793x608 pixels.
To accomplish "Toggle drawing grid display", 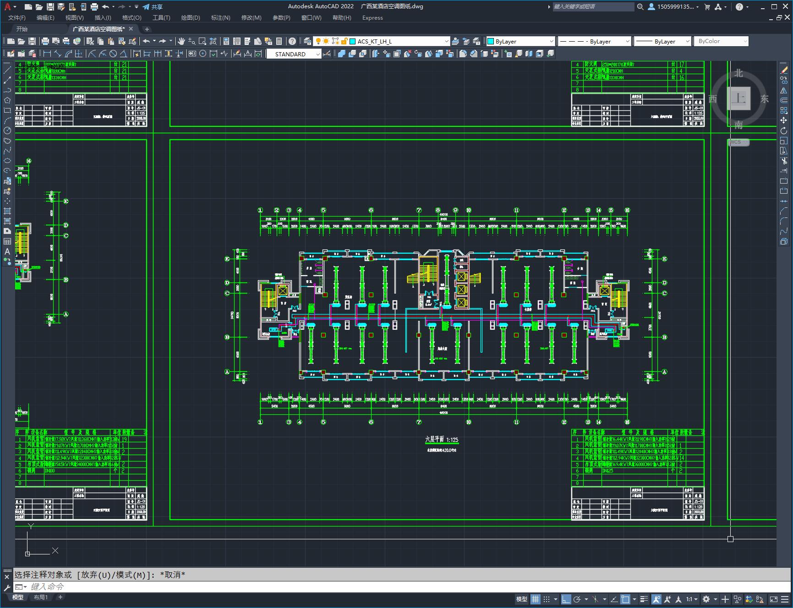I will [535, 599].
